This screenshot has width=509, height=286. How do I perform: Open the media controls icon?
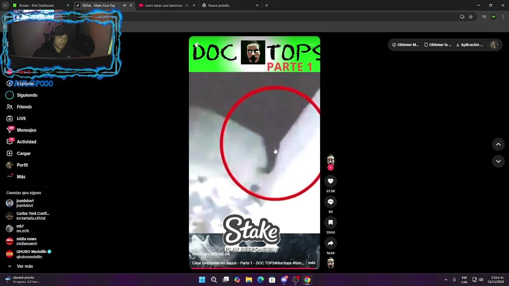point(484,17)
